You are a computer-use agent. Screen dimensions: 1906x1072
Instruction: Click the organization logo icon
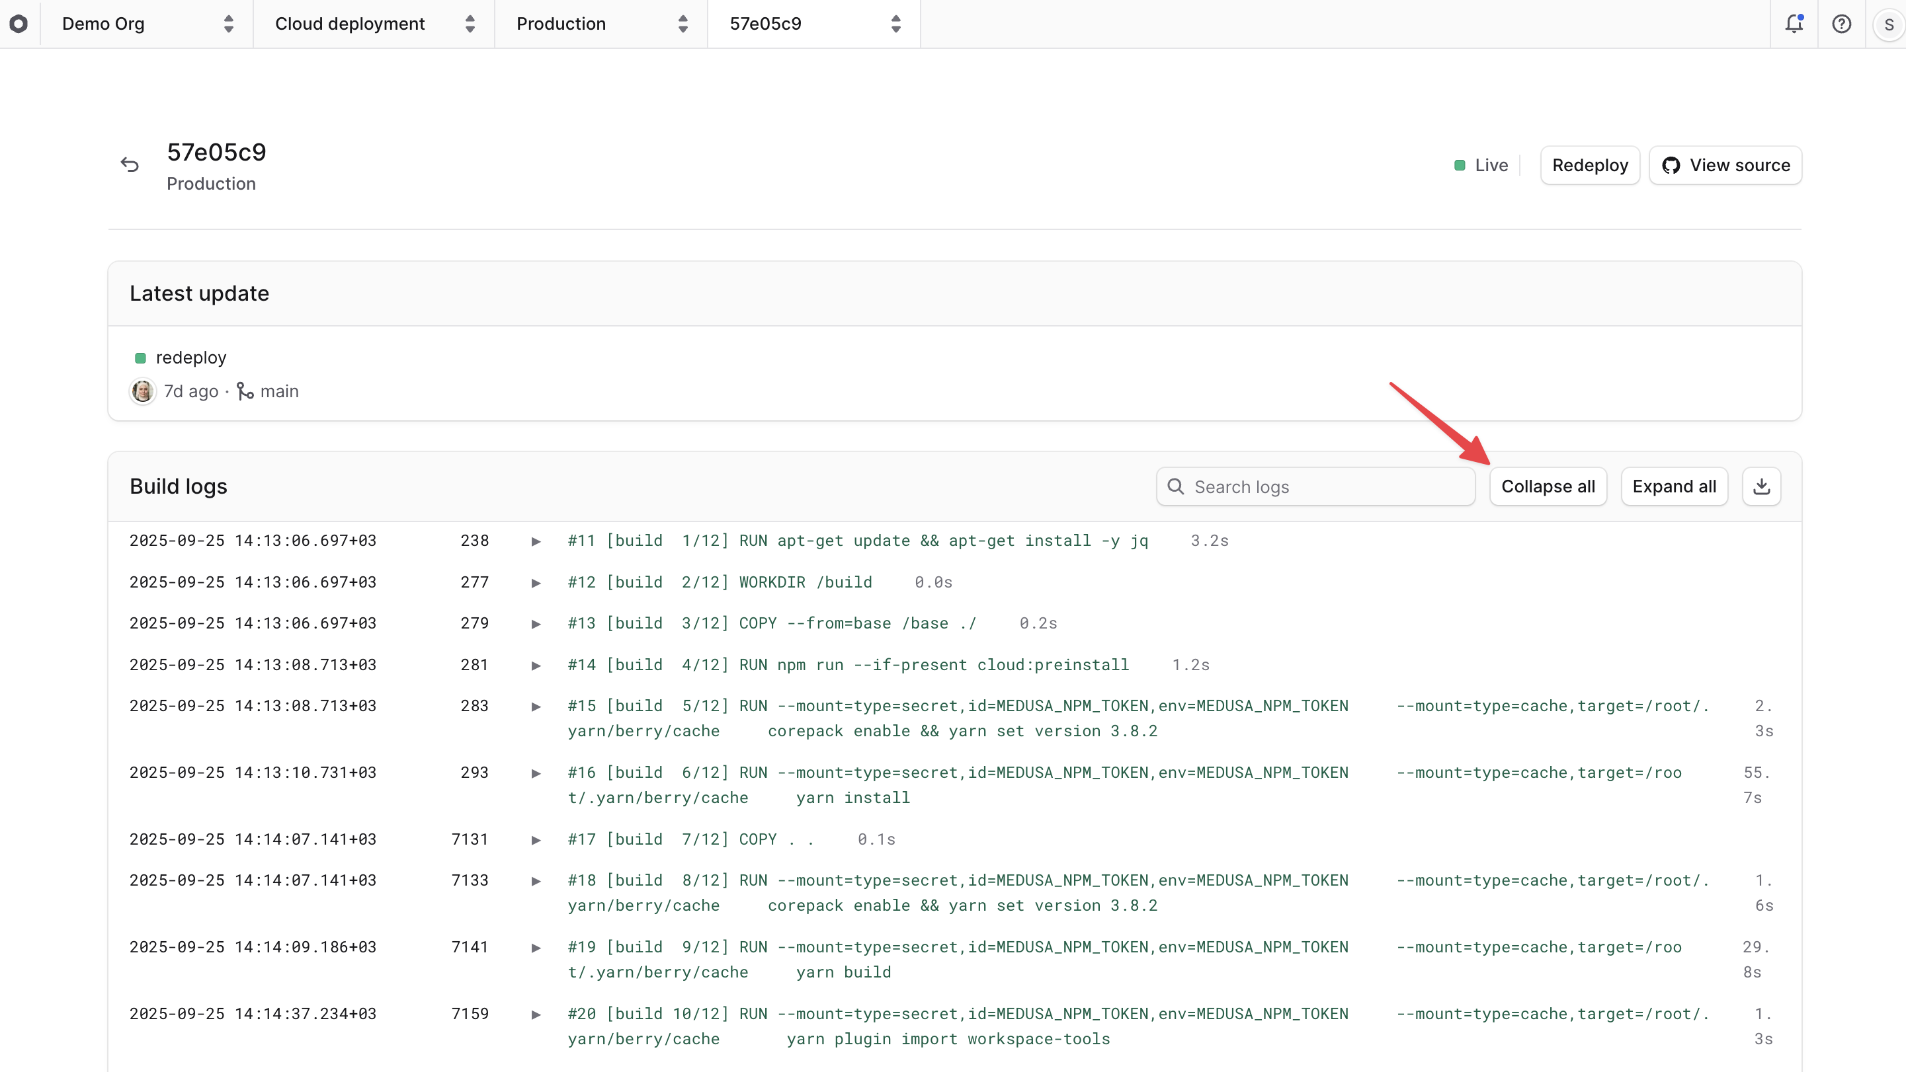20,23
